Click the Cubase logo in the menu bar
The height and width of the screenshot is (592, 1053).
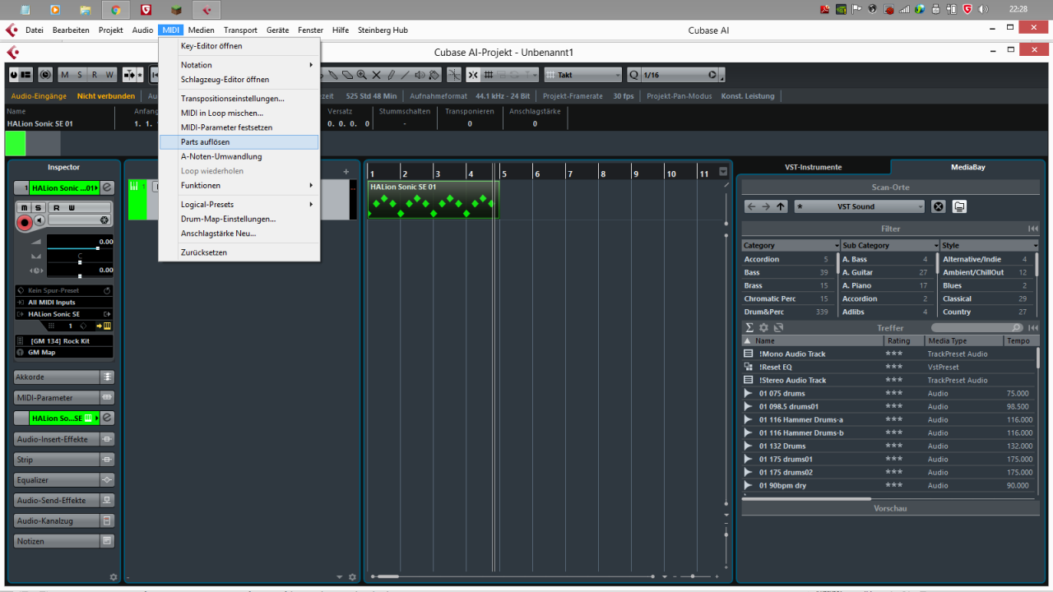[11, 30]
